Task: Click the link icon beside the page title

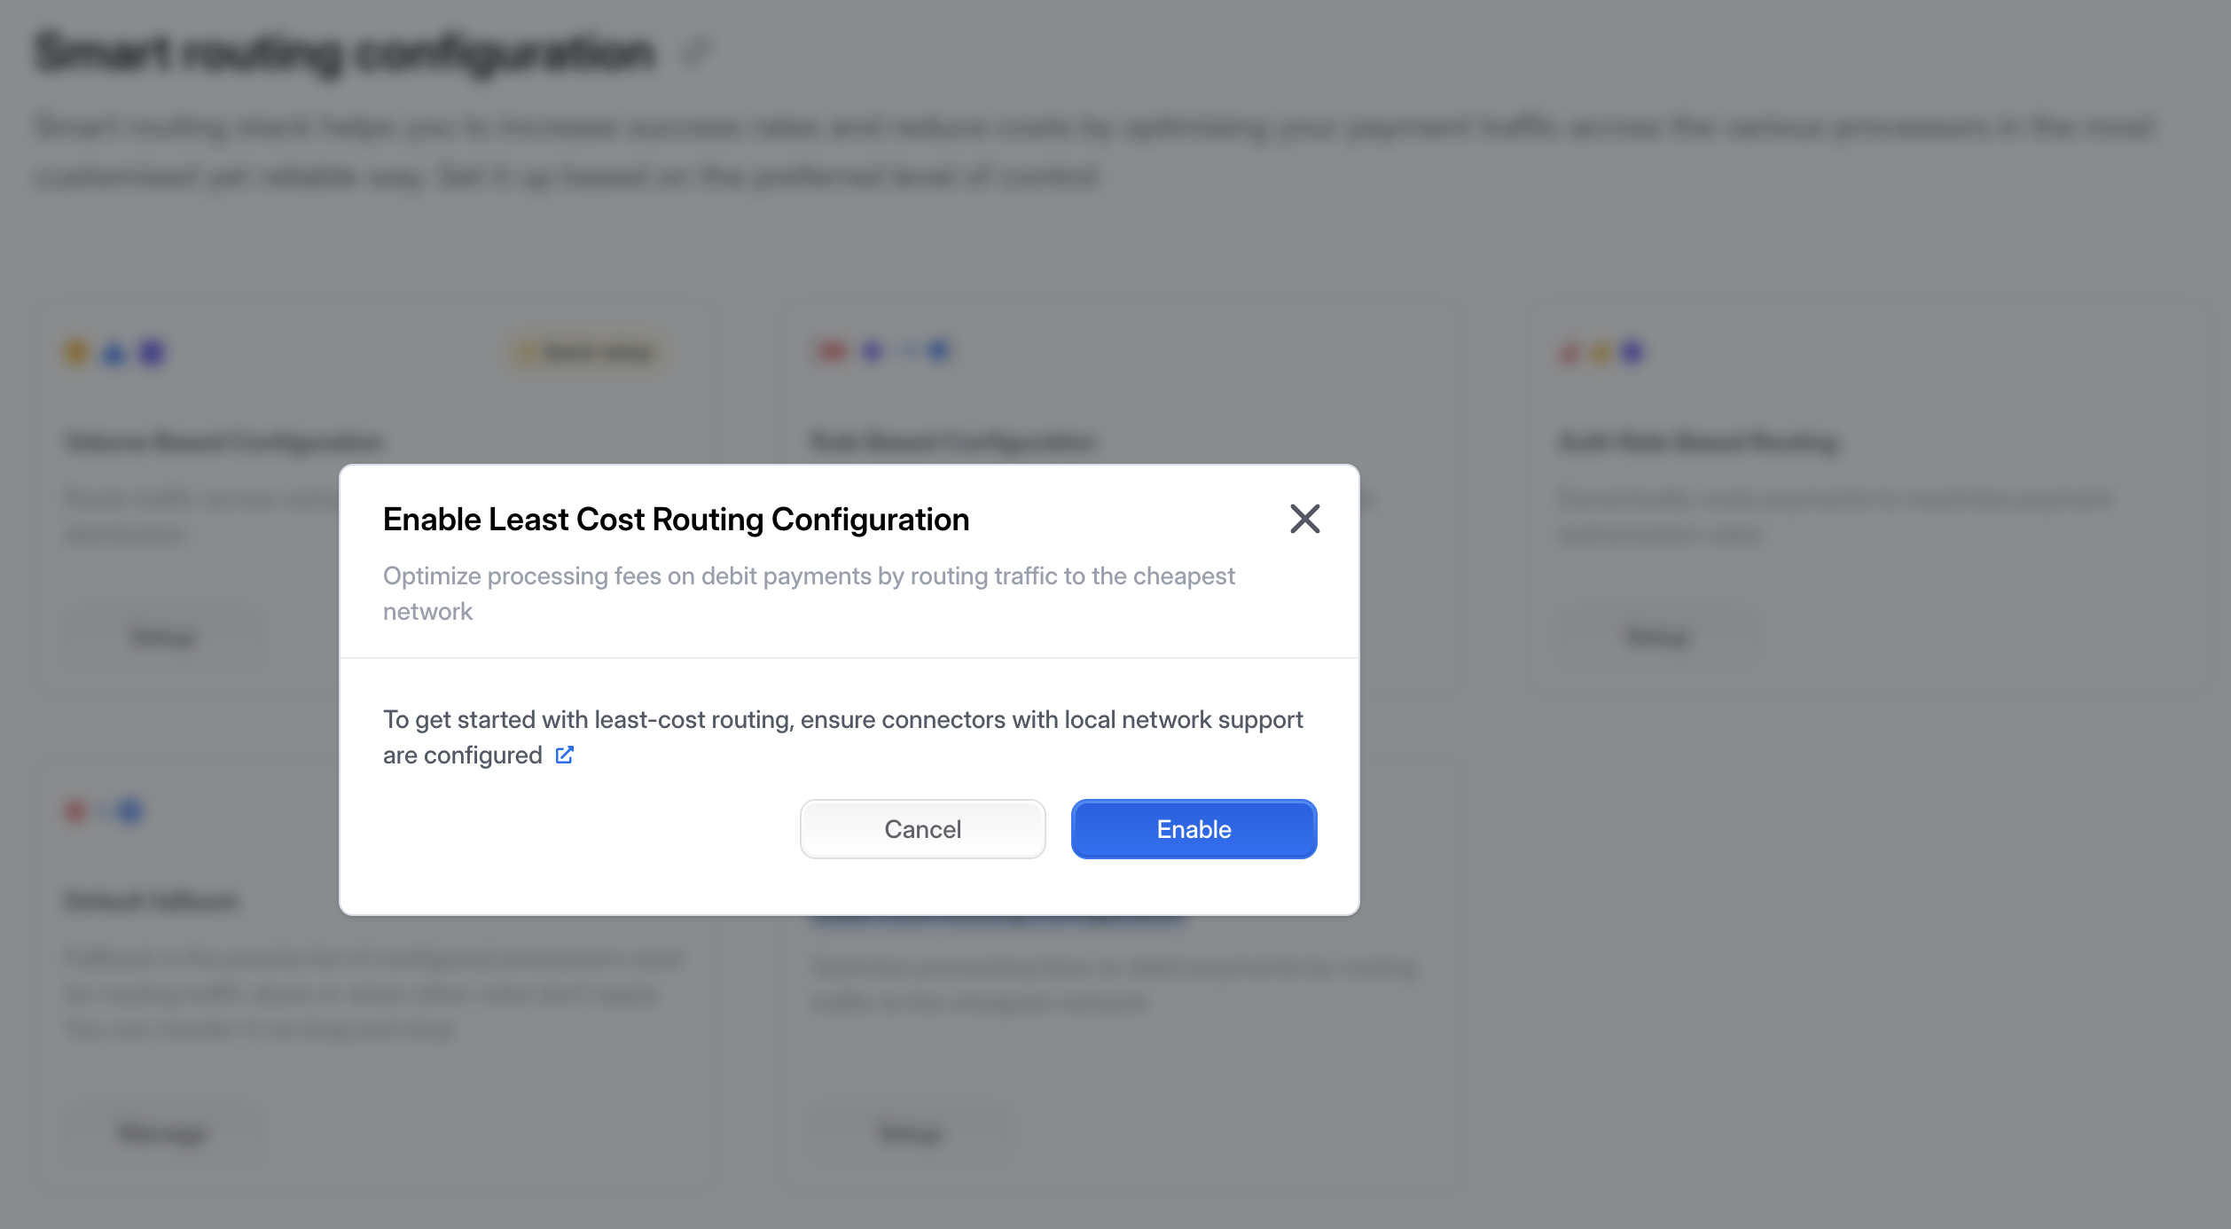Action: click(x=696, y=51)
